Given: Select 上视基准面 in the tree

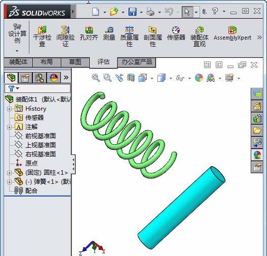Looking at the screenshot, I should click(x=41, y=145).
